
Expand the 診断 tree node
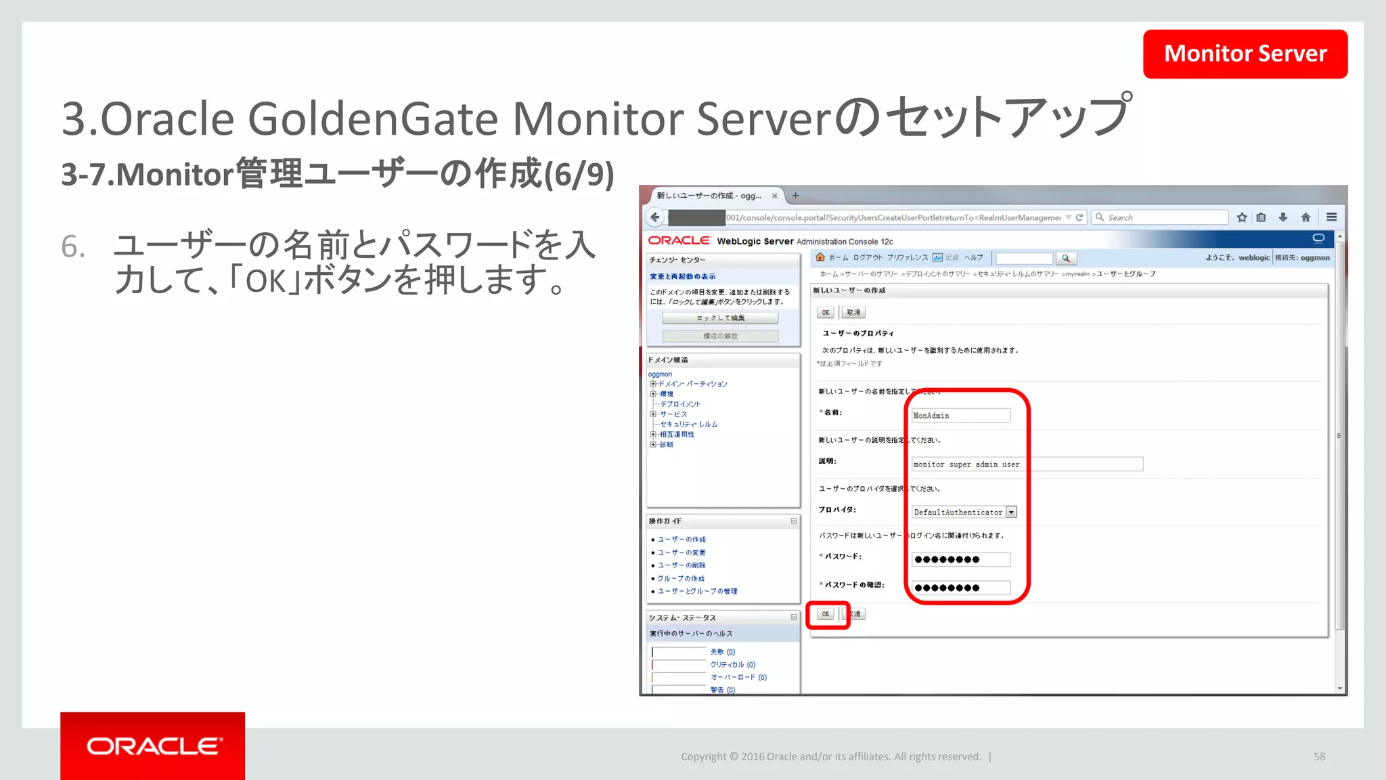coord(653,445)
